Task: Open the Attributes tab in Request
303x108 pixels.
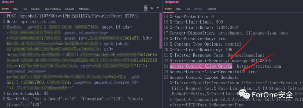Action: [x=84, y=9]
